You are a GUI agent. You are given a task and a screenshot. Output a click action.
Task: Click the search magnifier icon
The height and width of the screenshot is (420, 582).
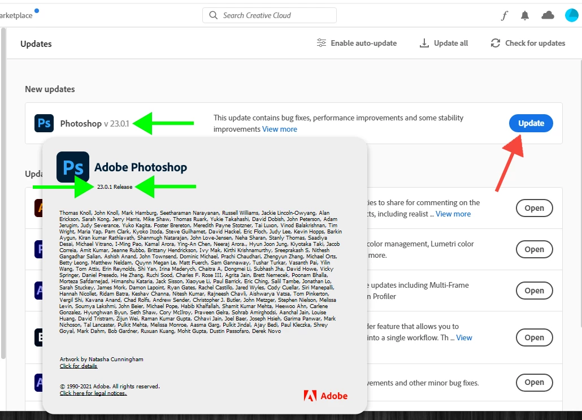coord(214,15)
